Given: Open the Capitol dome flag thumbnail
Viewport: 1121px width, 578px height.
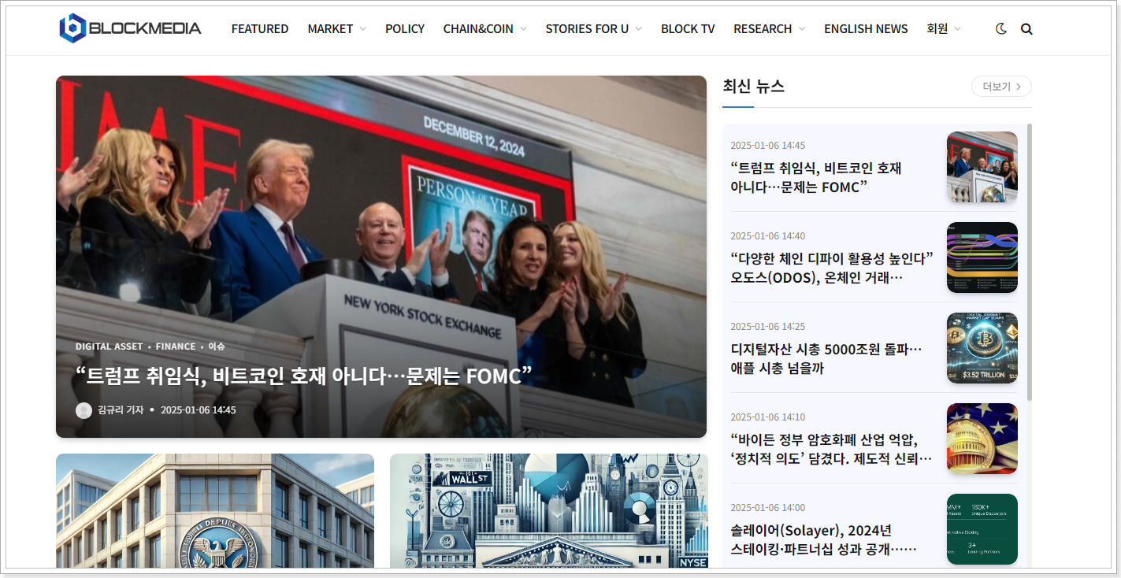Looking at the screenshot, I should [x=982, y=439].
